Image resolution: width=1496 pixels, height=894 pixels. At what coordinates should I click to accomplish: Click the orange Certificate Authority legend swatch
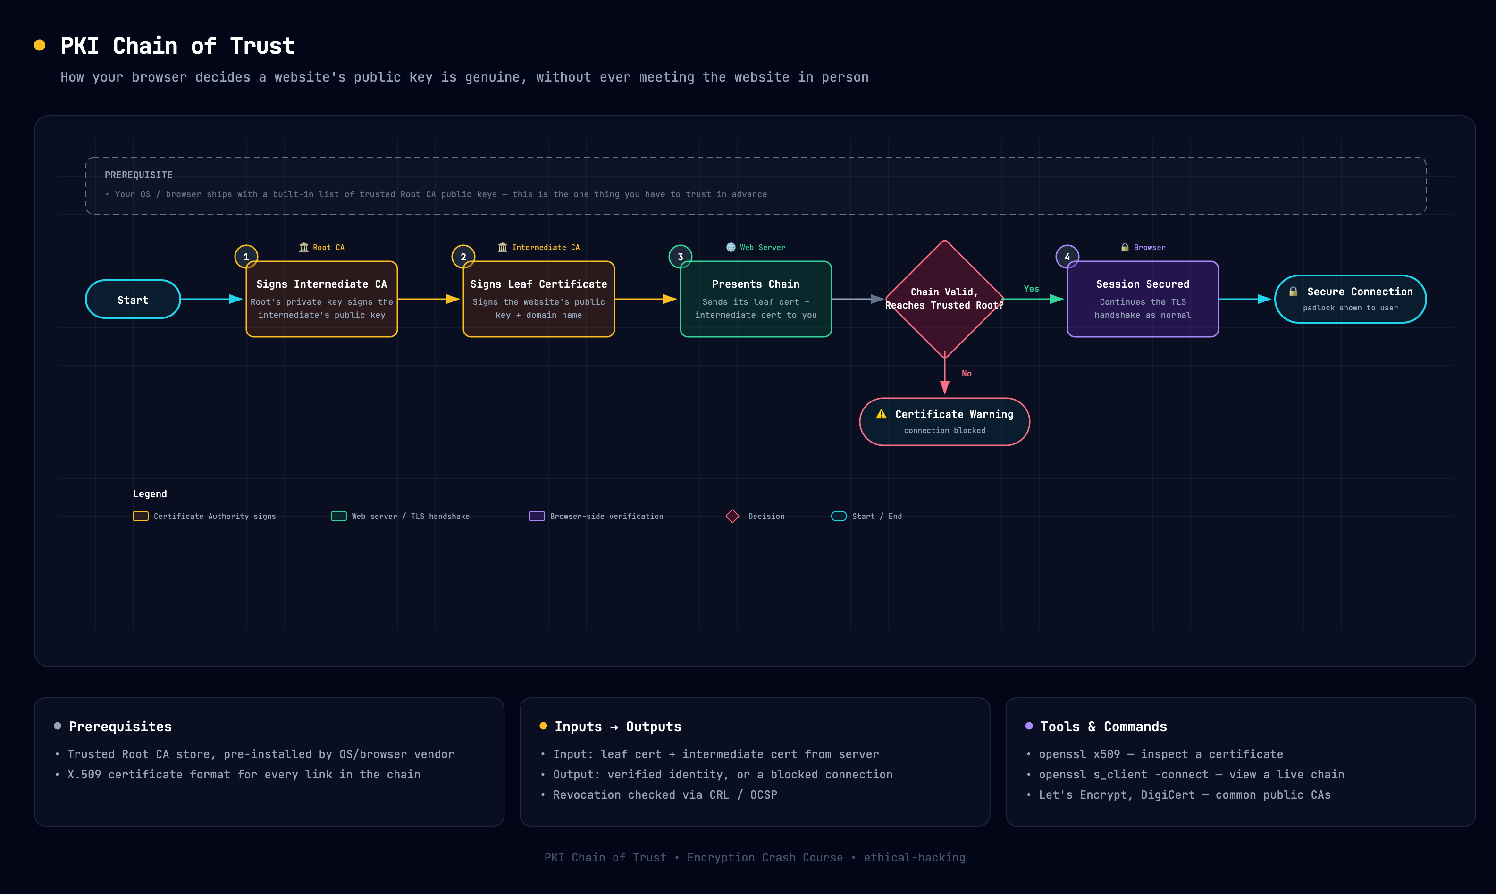pyautogui.click(x=140, y=516)
